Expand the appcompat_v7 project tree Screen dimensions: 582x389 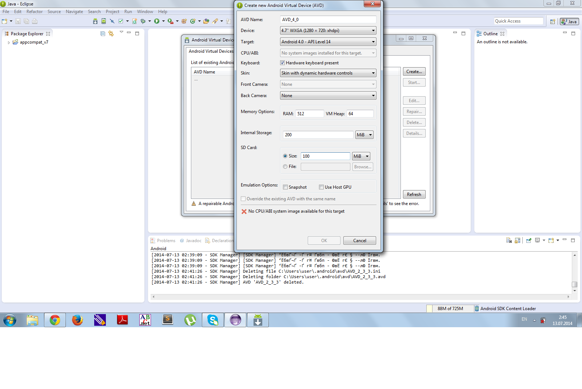(9, 43)
